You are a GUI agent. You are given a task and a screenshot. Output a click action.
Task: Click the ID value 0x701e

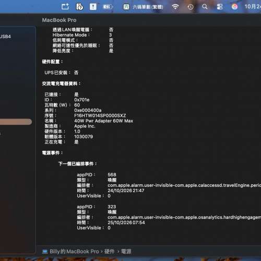coord(82,100)
